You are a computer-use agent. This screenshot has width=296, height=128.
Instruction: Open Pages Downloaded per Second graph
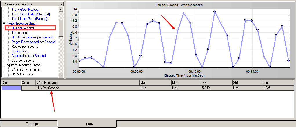click(33, 42)
